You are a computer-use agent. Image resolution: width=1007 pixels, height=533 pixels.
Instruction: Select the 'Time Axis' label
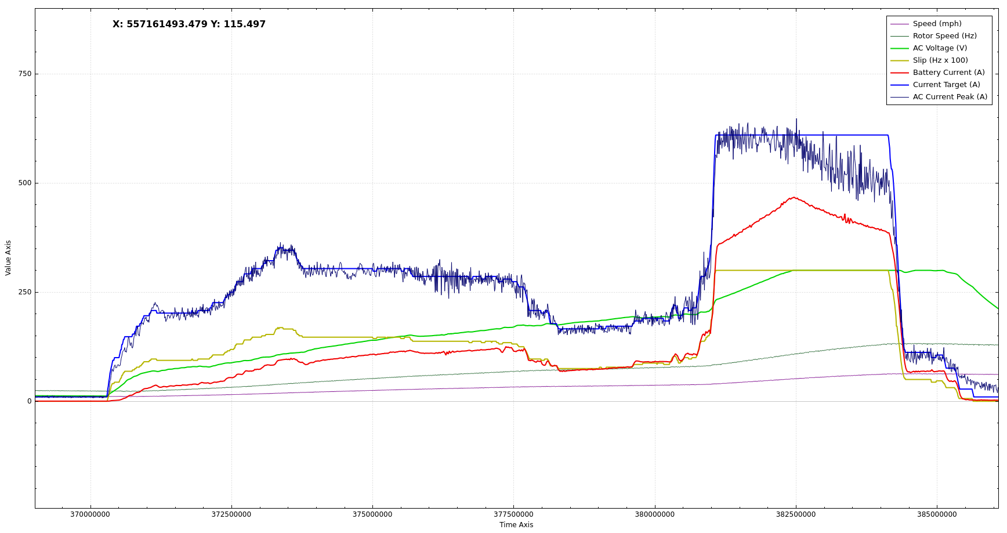click(x=516, y=525)
